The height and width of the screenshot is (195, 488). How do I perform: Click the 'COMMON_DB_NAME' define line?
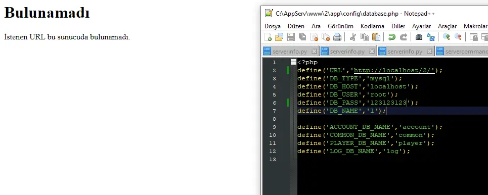click(366, 135)
